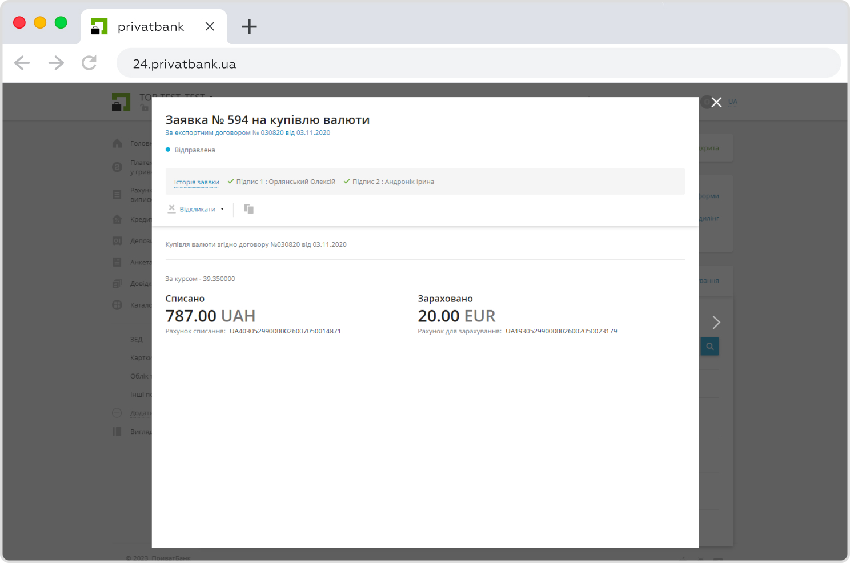Click the catalog grid icon in sidebar

point(117,305)
